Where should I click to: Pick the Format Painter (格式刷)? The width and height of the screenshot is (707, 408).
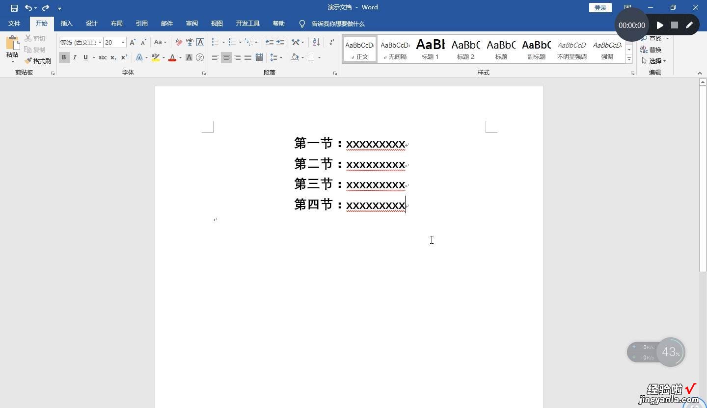tap(38, 61)
